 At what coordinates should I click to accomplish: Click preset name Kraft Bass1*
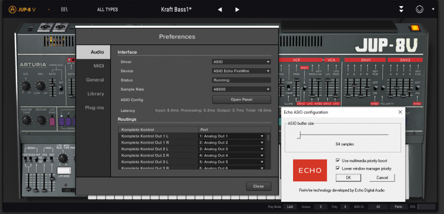pyautogui.click(x=176, y=9)
